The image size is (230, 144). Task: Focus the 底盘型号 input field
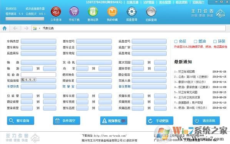(x=149, y=41)
